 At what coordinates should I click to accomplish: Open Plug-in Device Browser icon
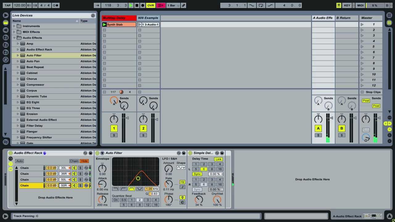[6, 30]
